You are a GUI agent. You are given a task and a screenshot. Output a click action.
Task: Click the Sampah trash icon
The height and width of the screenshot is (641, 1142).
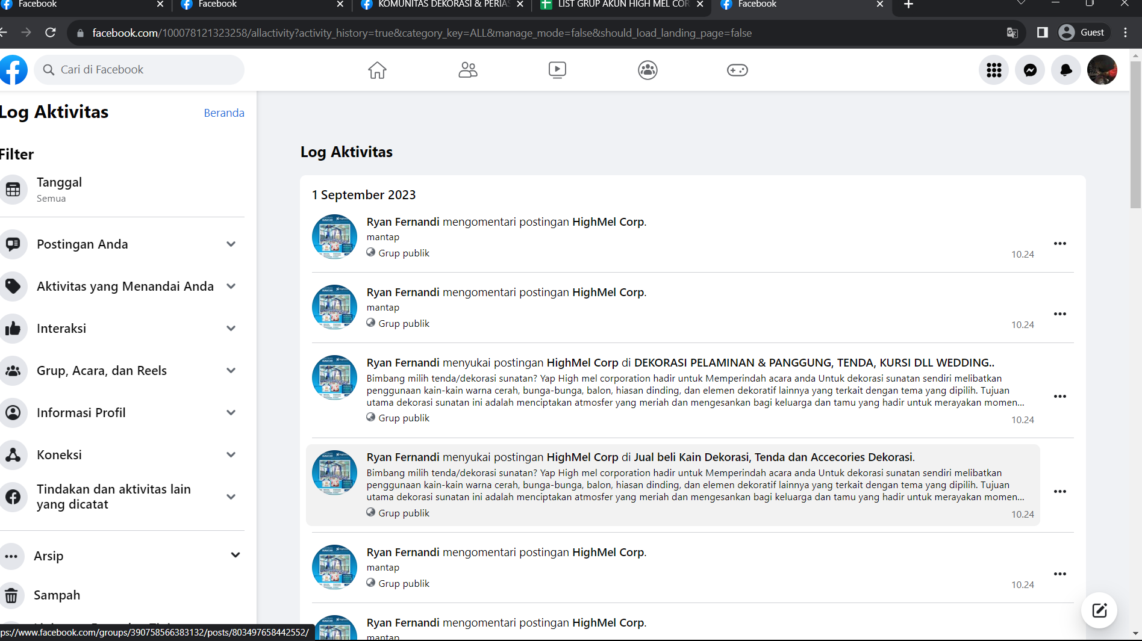click(11, 595)
